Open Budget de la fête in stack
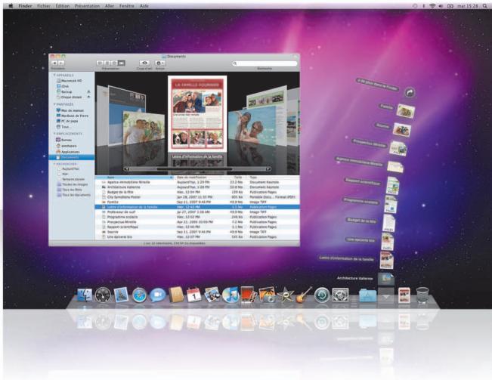Viewport: 492px width, 380px height. [x=388, y=223]
